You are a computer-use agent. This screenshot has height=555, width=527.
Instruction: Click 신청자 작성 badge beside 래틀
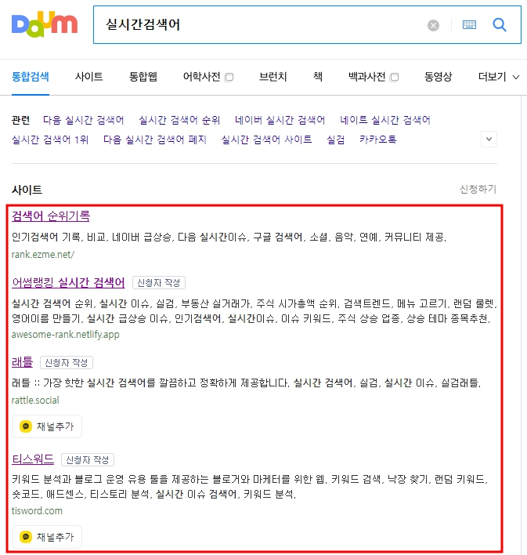coord(67,363)
